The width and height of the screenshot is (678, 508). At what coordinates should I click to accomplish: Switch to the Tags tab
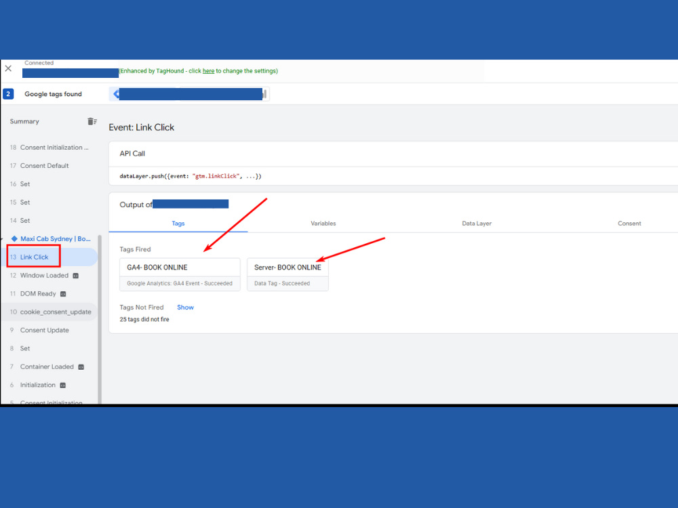[178, 224]
